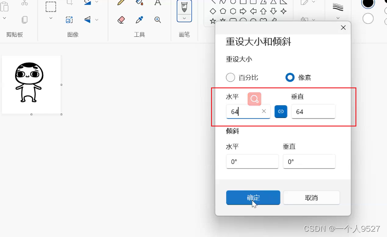This screenshot has width=387, height=237.
Task: Click the Copy icon in clipboard group
Action: [24, 20]
